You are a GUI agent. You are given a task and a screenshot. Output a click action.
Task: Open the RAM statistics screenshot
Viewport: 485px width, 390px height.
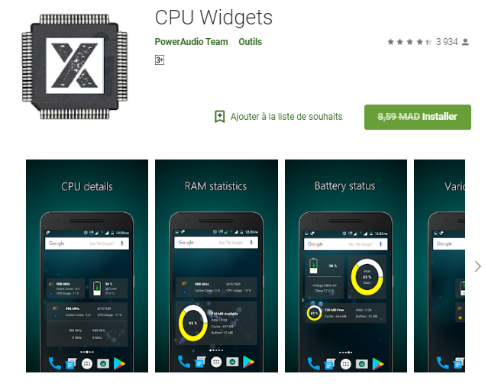[x=216, y=266]
